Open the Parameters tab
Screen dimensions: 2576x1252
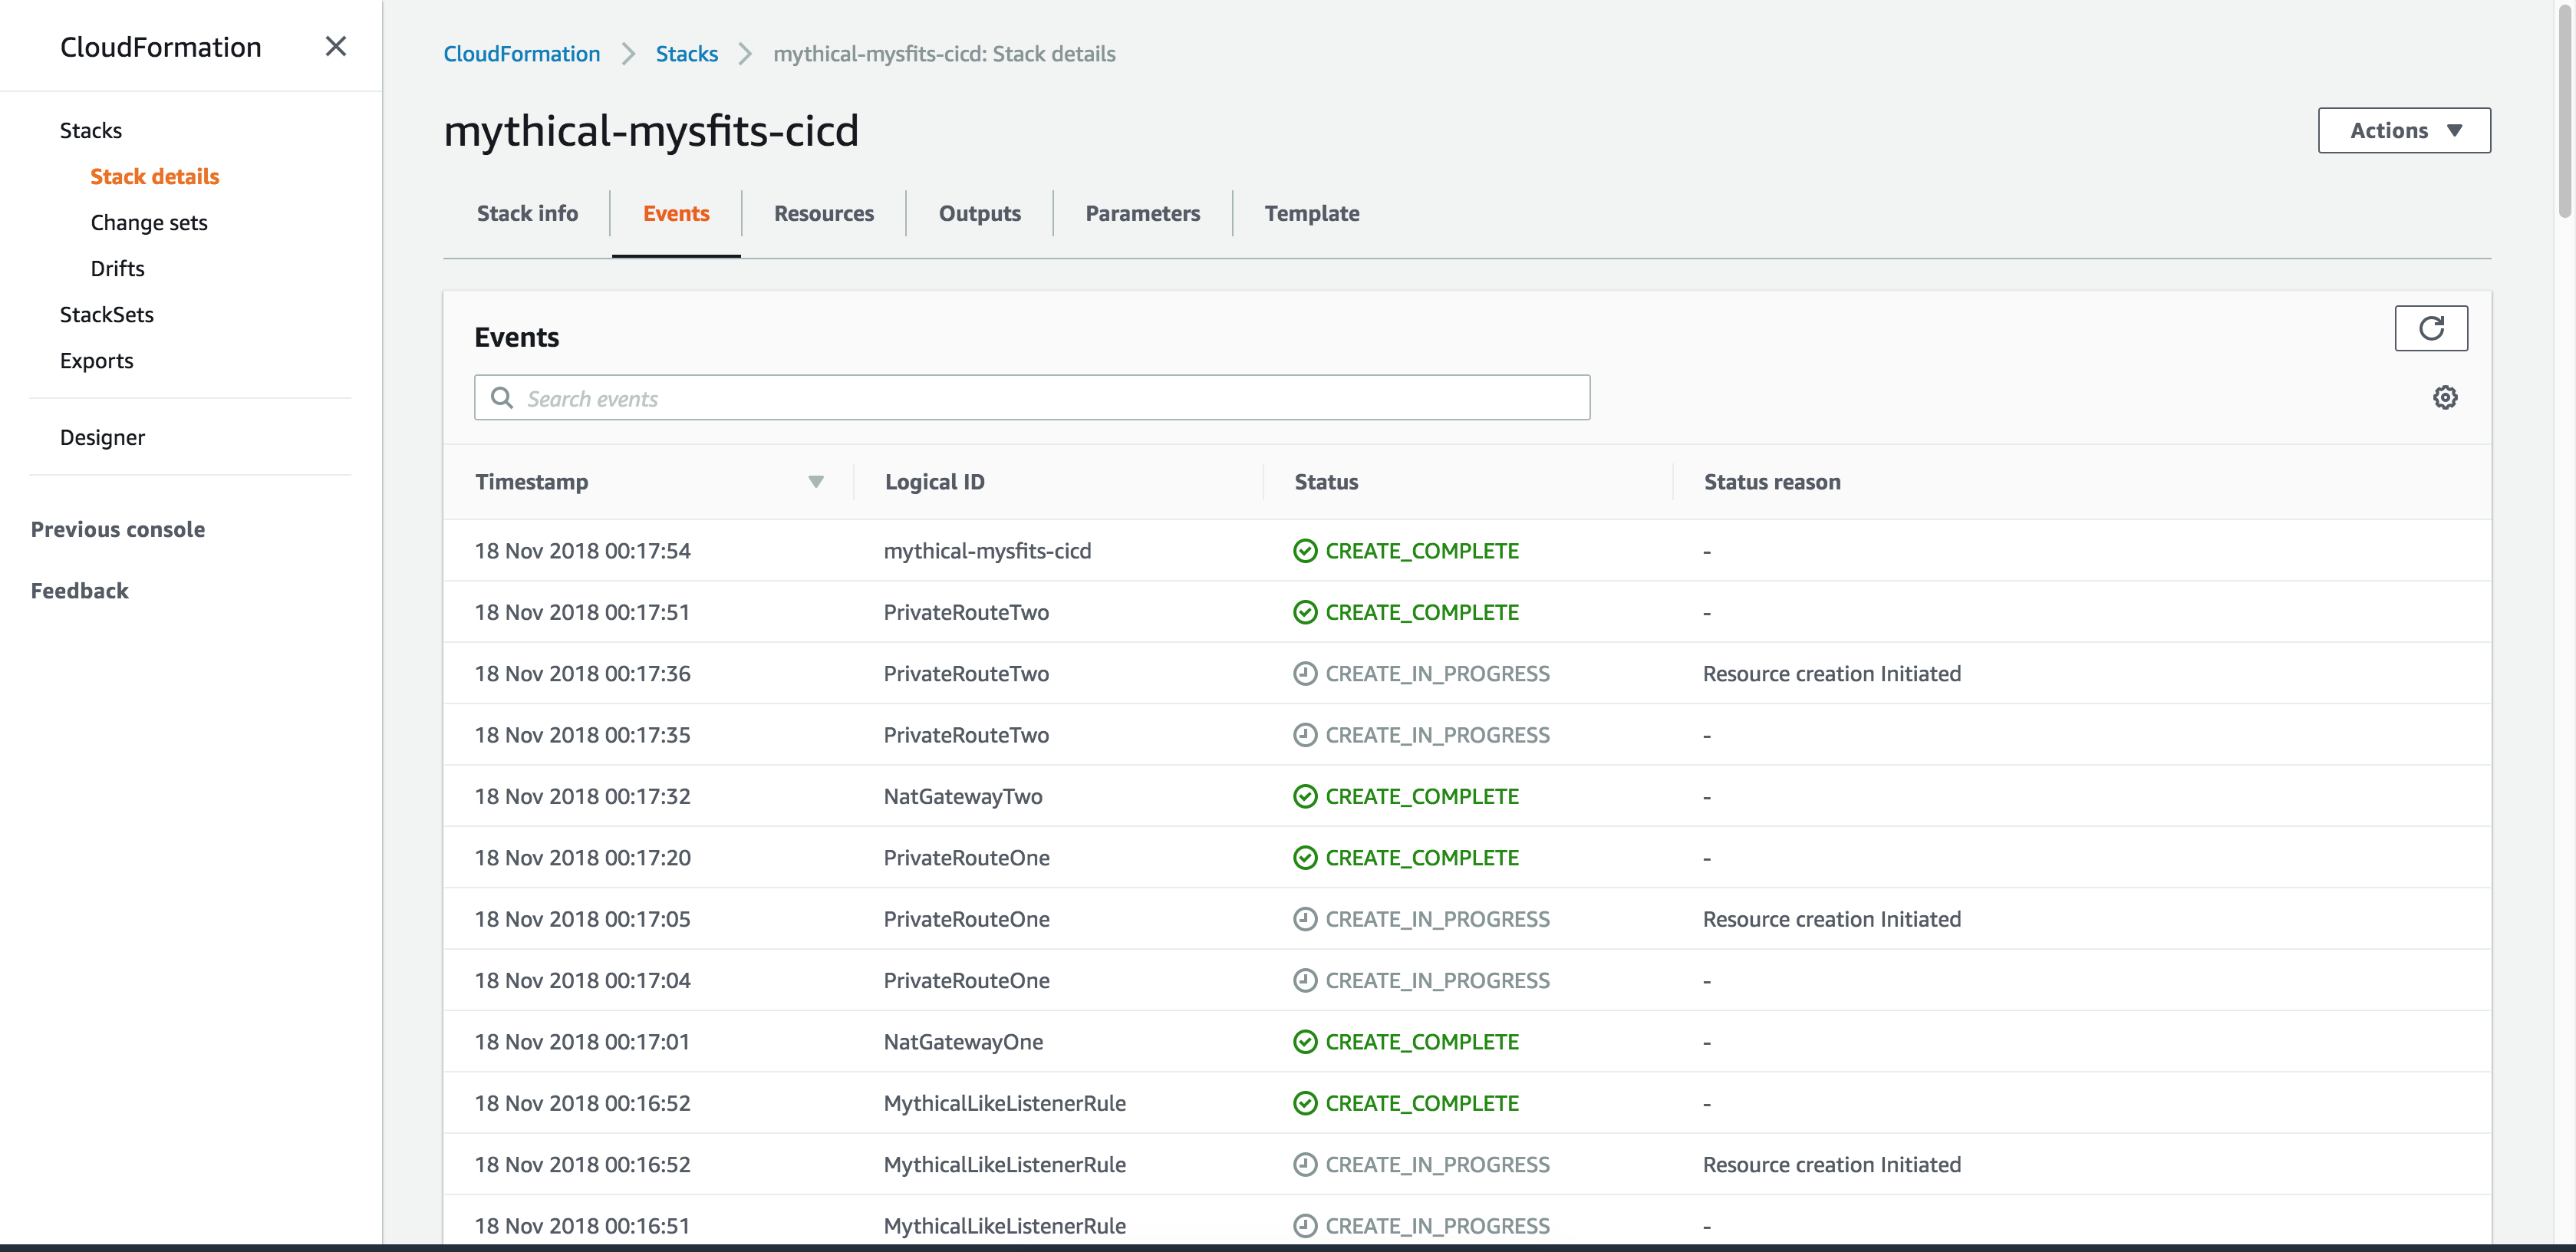point(1143,213)
